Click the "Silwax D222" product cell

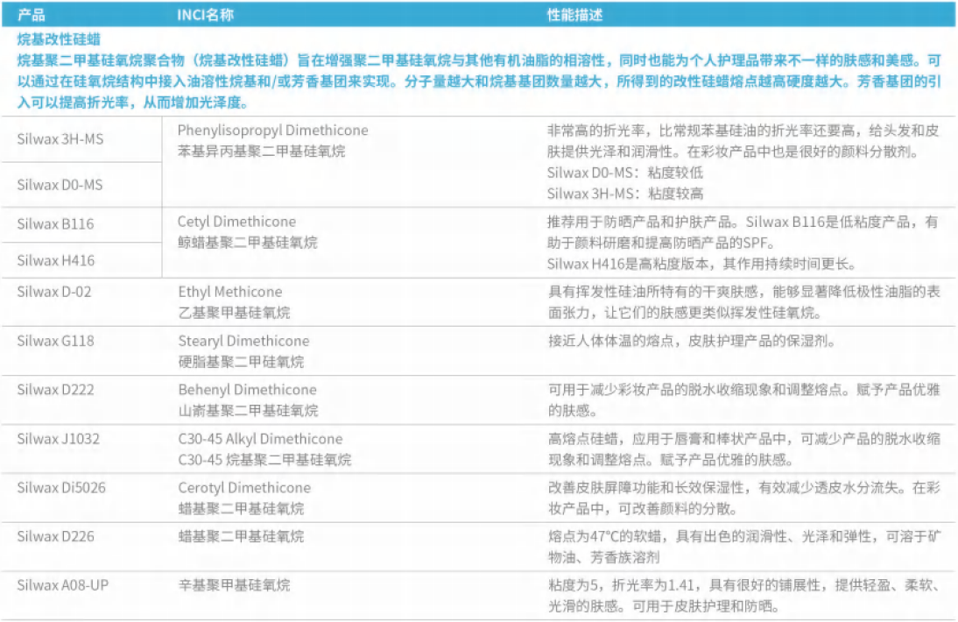[x=55, y=390]
